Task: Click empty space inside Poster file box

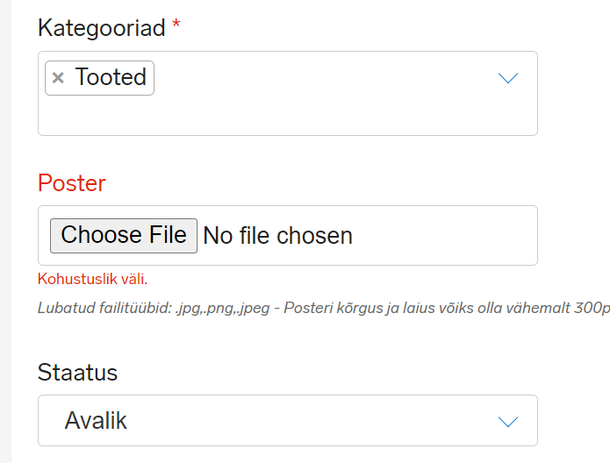Action: point(448,236)
